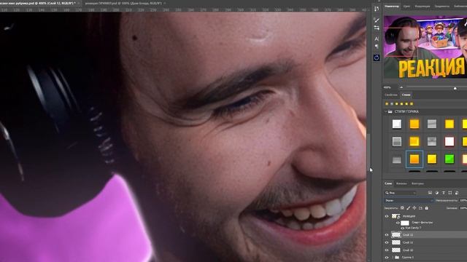Hide the Группа 1 layer group
This screenshot has height=262, width=467.
pyautogui.click(x=387, y=258)
